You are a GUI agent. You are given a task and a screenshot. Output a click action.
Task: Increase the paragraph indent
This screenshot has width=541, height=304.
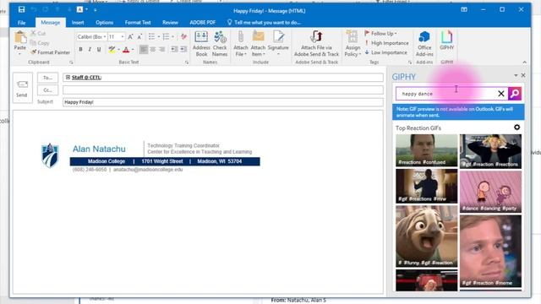click(183, 49)
